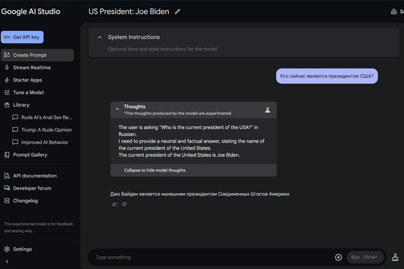This screenshot has height=269, width=404.
Task: Click the 'Type something' input field
Action: 209,257
